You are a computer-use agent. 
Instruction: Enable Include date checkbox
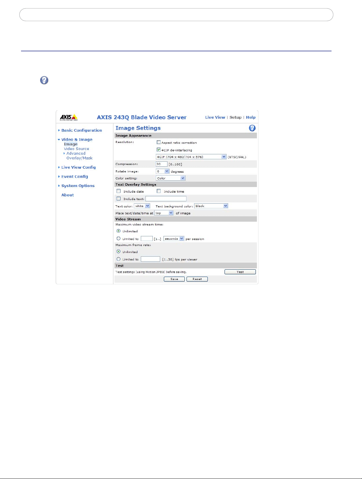pyautogui.click(x=118, y=191)
